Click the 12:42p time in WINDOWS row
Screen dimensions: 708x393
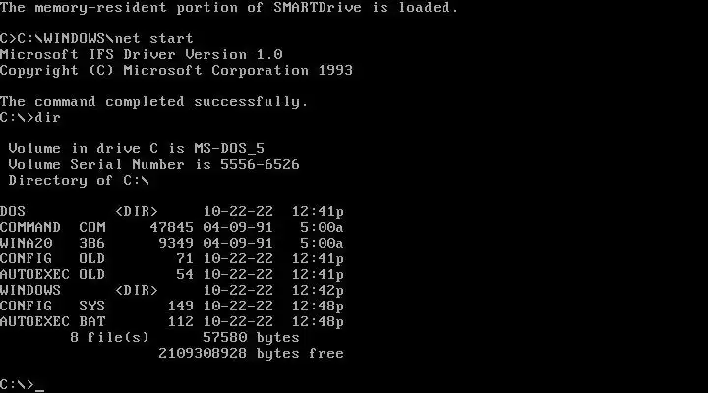pyautogui.click(x=318, y=291)
